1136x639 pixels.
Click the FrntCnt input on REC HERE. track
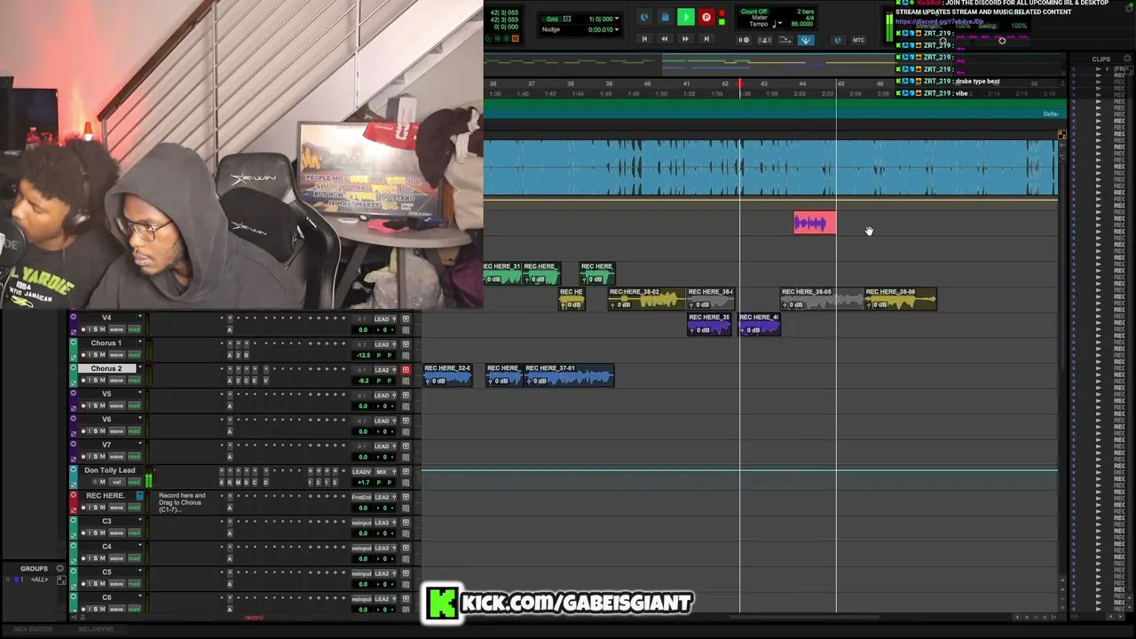[361, 497]
